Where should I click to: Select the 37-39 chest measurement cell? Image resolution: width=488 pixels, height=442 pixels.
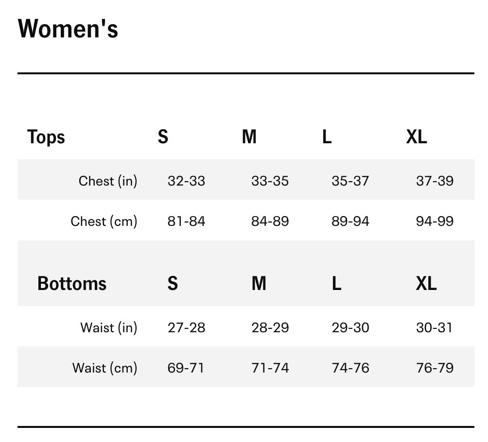[435, 181]
